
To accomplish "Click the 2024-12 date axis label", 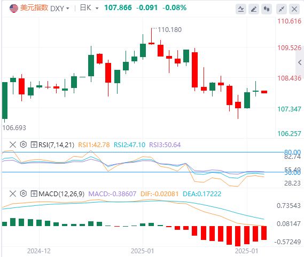I will tap(39, 251).
